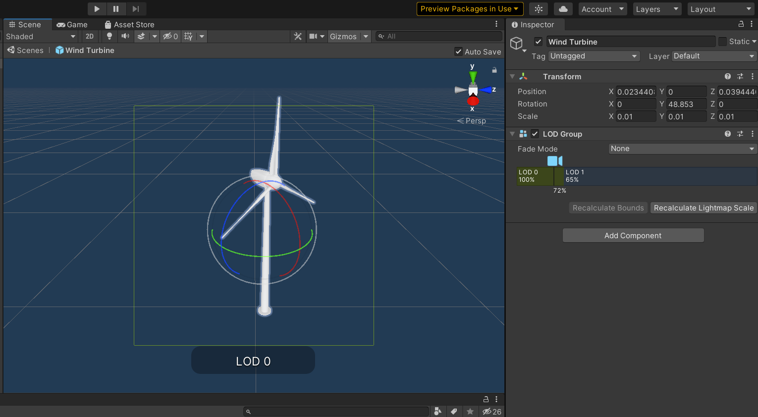Collapse the LOD Group component
758x417 pixels.
pyautogui.click(x=512, y=134)
